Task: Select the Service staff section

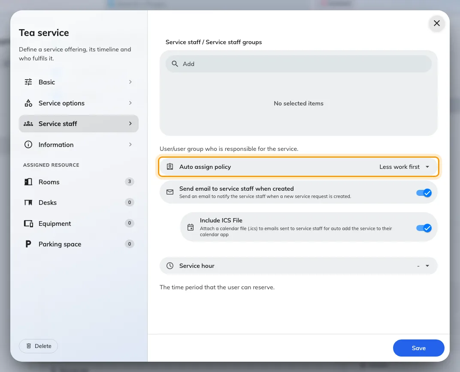Action: coord(79,123)
